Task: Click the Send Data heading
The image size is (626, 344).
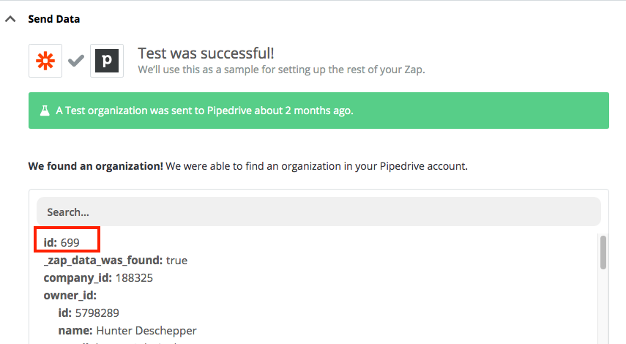Action: coord(54,19)
